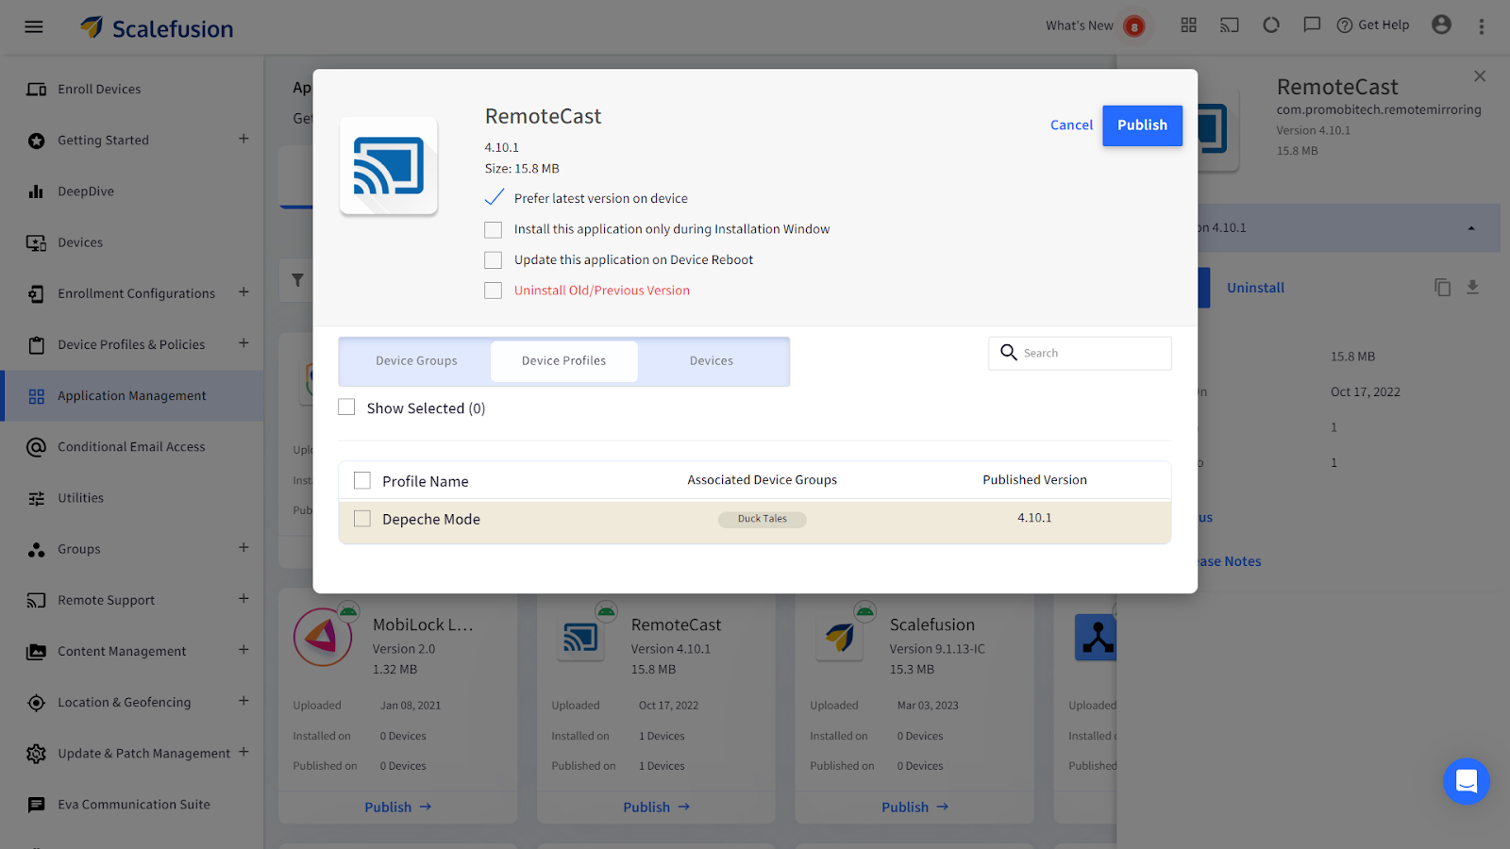This screenshot has width=1510, height=849.
Task: Uncheck Prefer latest version on device
Action: point(494,197)
